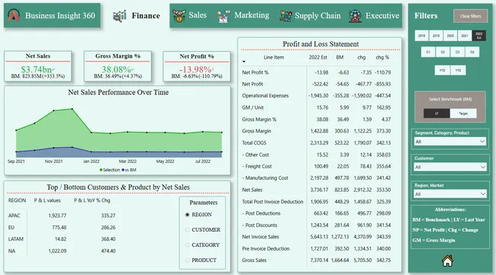
Task: Click the 2022 Est column header
Action: 318,57
